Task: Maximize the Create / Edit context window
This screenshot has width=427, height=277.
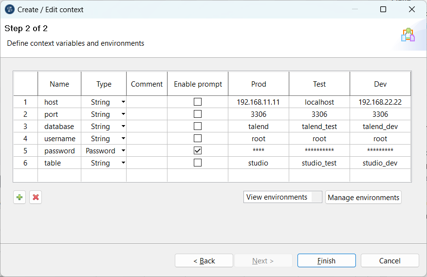Action: (383, 9)
